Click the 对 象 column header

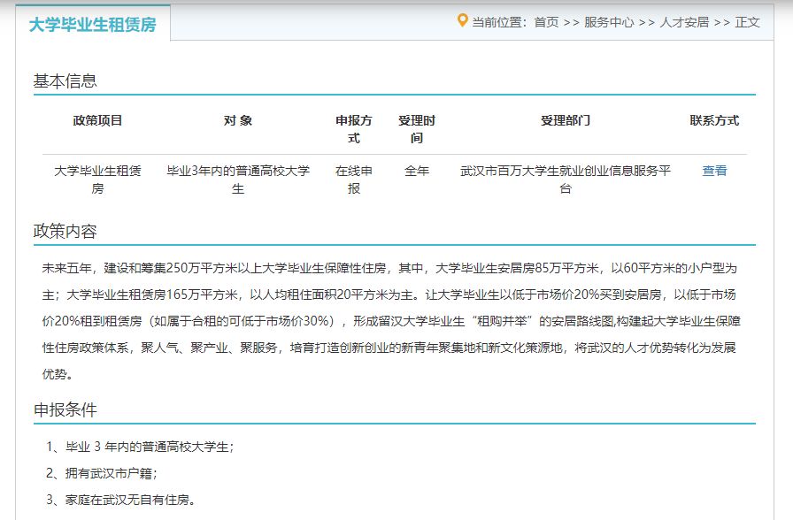coord(238,120)
